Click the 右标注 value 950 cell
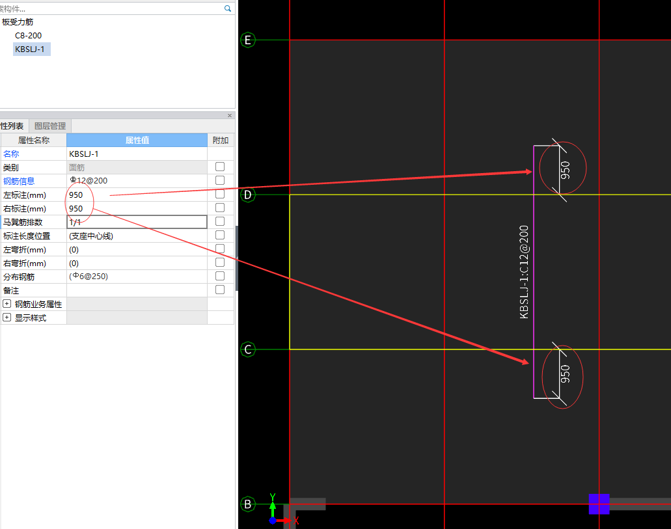The height and width of the screenshot is (529, 671). click(137, 208)
